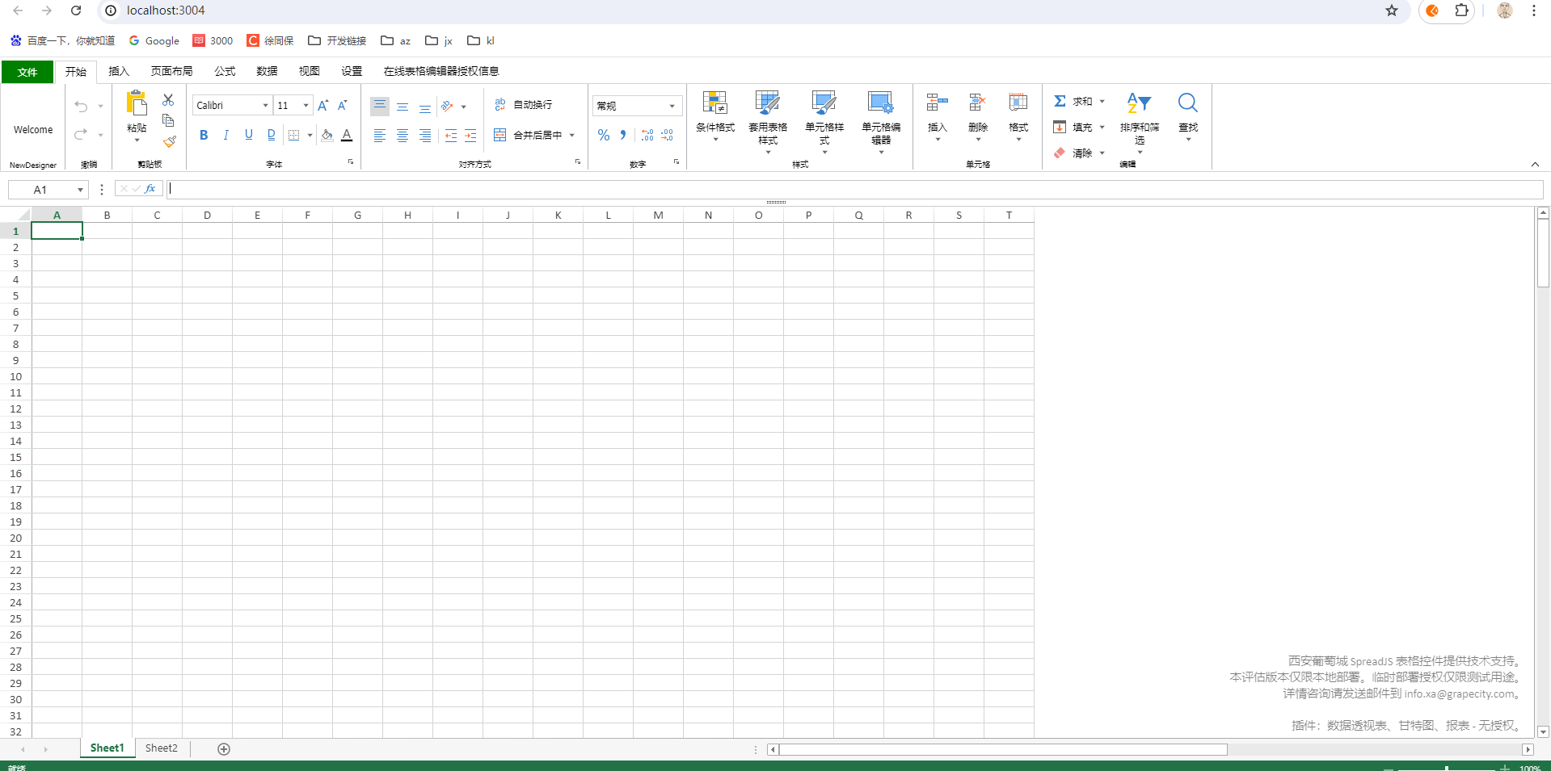Open the font color picker
Viewport: 1551px width, 771px height.
tap(346, 135)
